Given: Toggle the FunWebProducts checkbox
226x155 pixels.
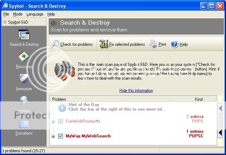Looking at the screenshot, I should point(60,121).
